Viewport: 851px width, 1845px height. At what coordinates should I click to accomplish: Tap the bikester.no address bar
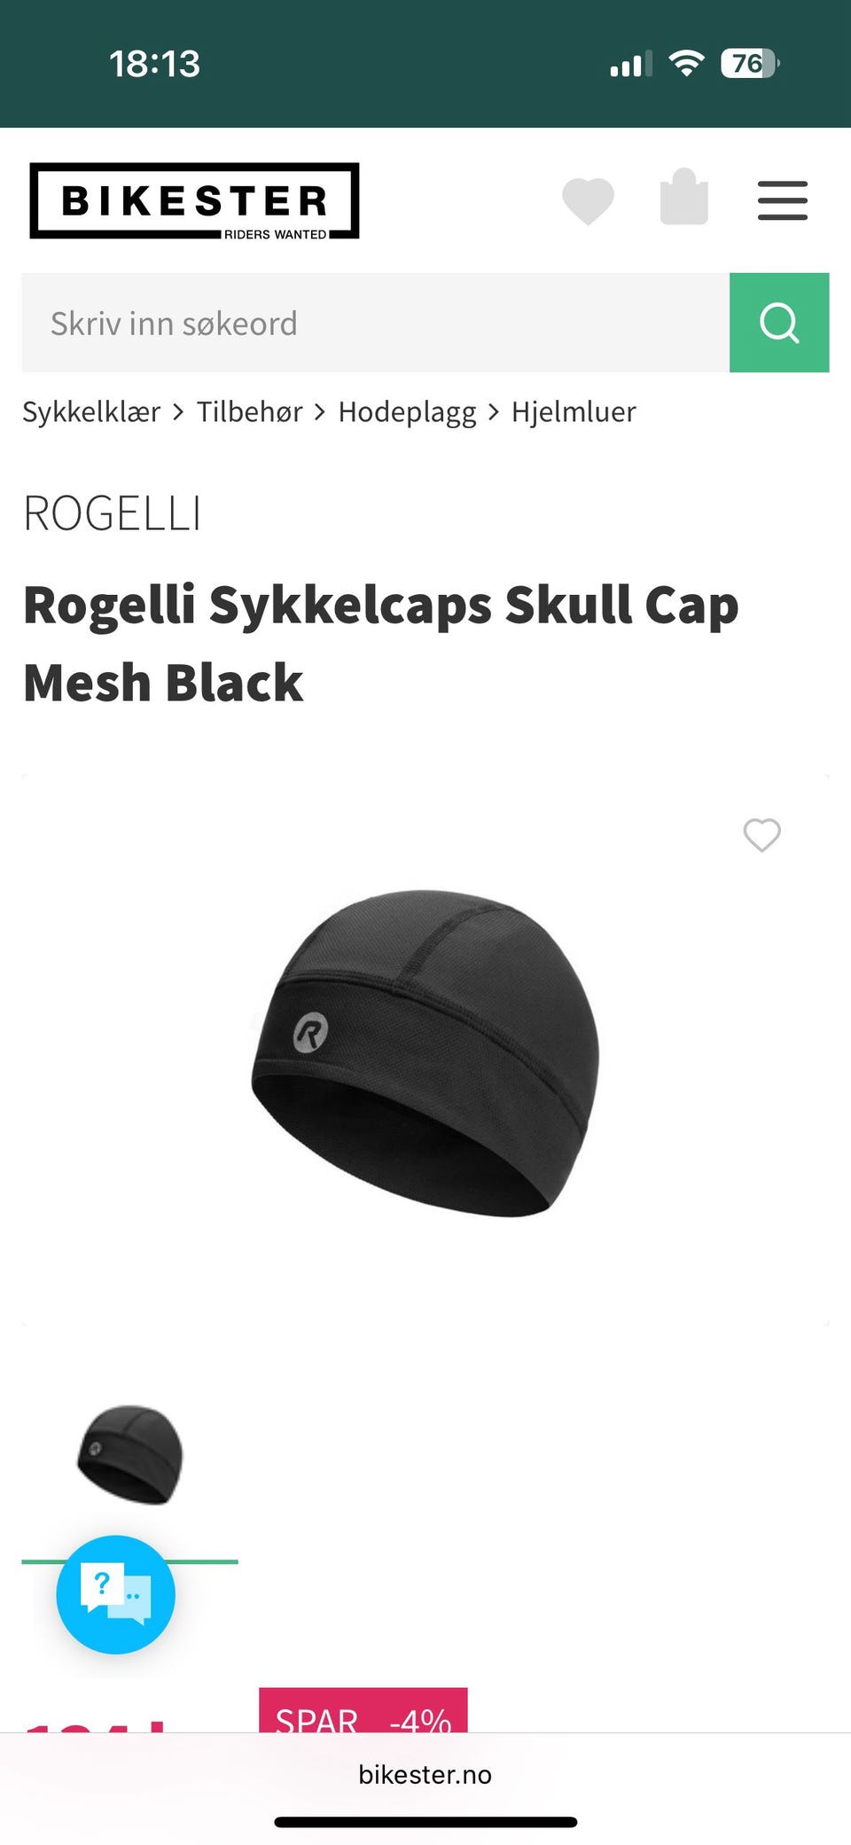(425, 1774)
